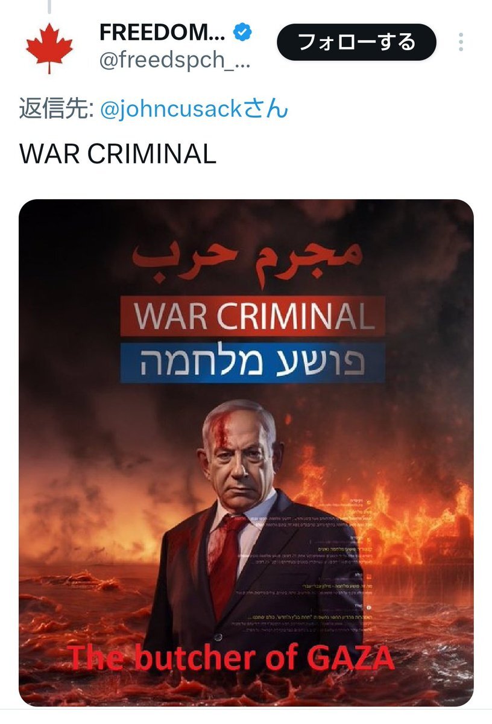
Task: Click the 返信先 reply-to label
Action: point(56,111)
